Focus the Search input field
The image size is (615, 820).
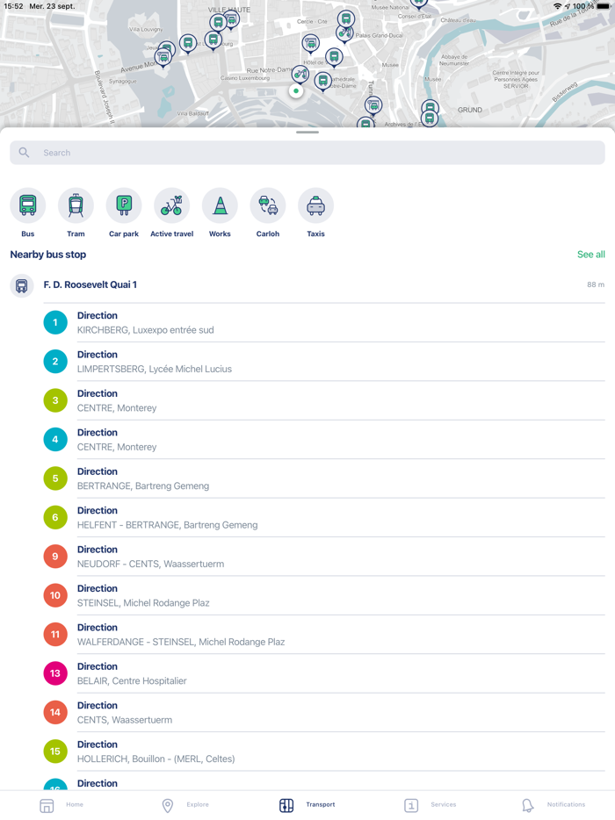[x=307, y=152]
